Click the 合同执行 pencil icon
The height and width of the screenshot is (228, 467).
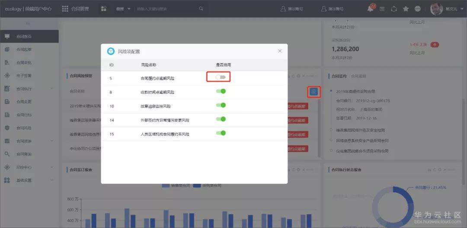click(7, 89)
